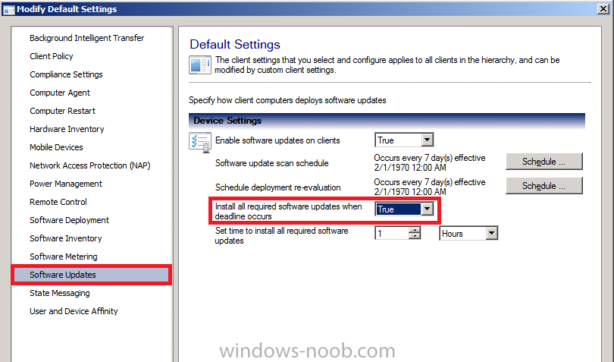
Task: Open Remote Control settings
Action: 58,202
